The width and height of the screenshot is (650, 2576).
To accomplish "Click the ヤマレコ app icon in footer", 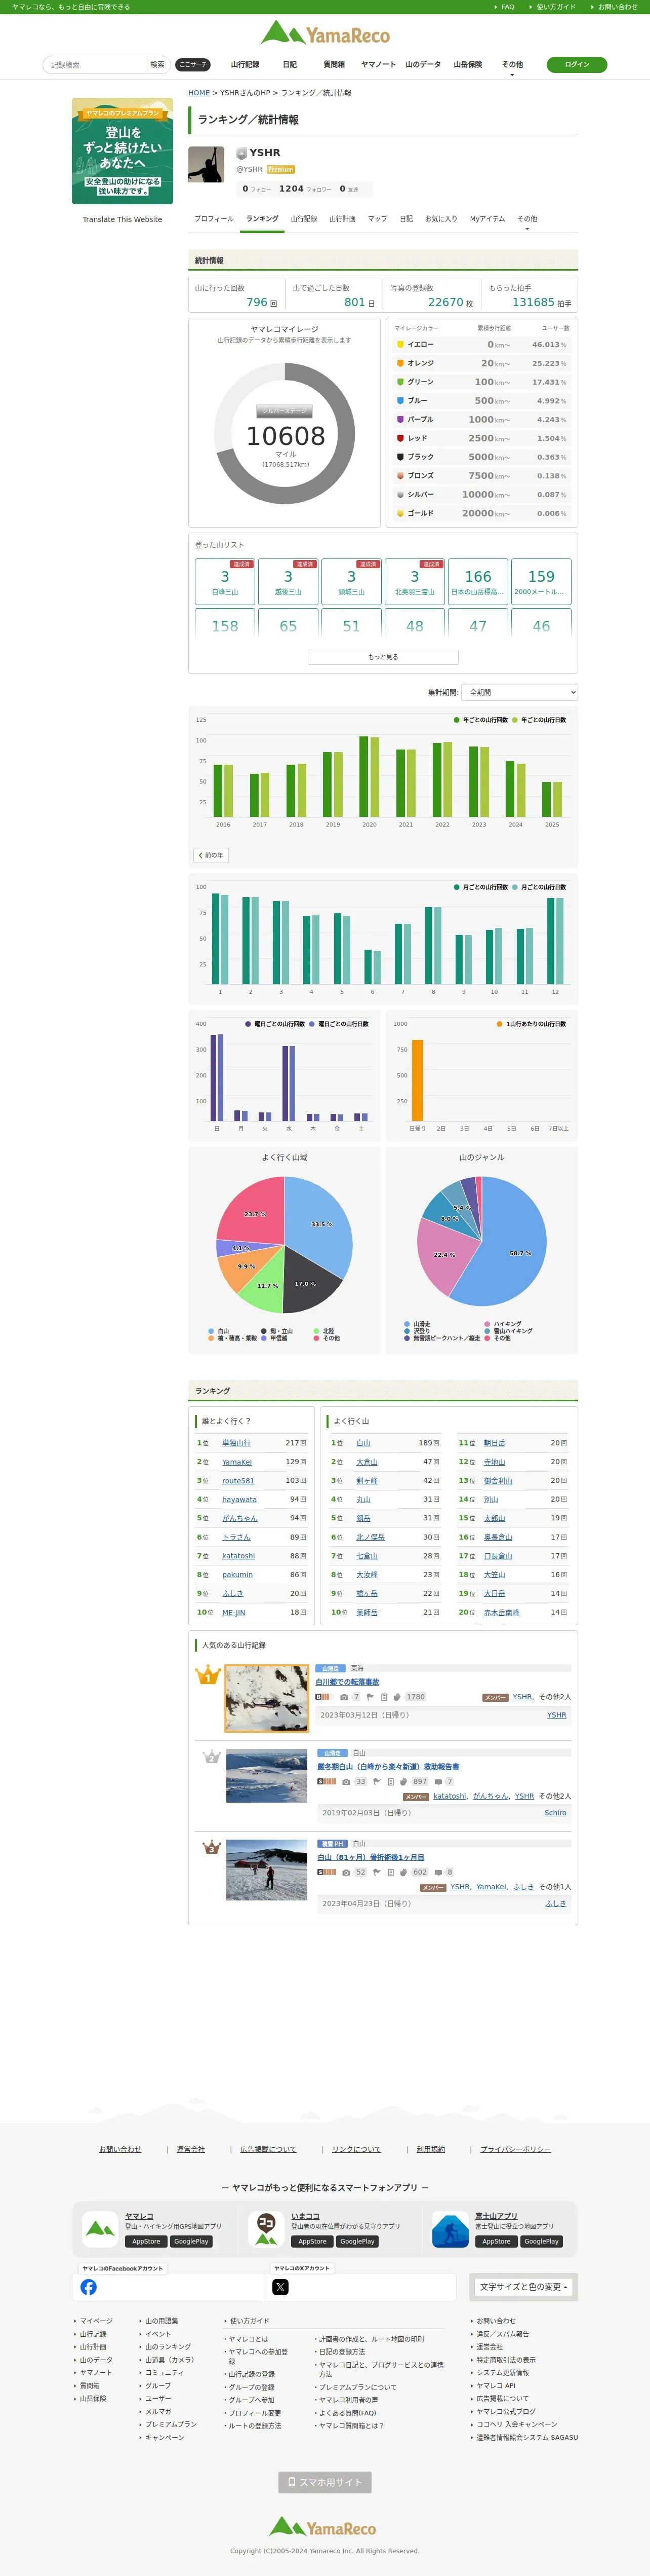I will pyautogui.click(x=100, y=2229).
